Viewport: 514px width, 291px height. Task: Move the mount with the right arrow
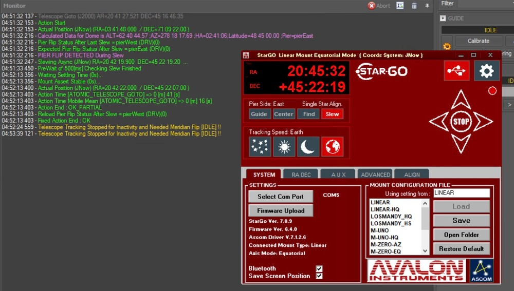483,122
